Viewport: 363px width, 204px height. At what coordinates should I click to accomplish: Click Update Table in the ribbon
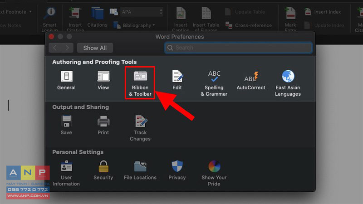click(x=245, y=12)
